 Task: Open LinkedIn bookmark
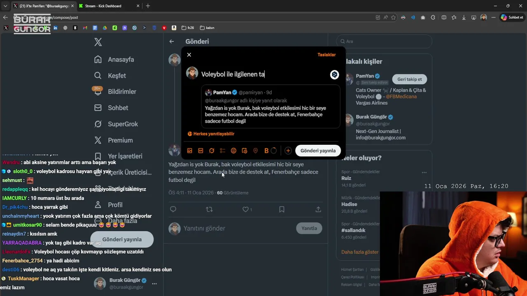(x=55, y=28)
